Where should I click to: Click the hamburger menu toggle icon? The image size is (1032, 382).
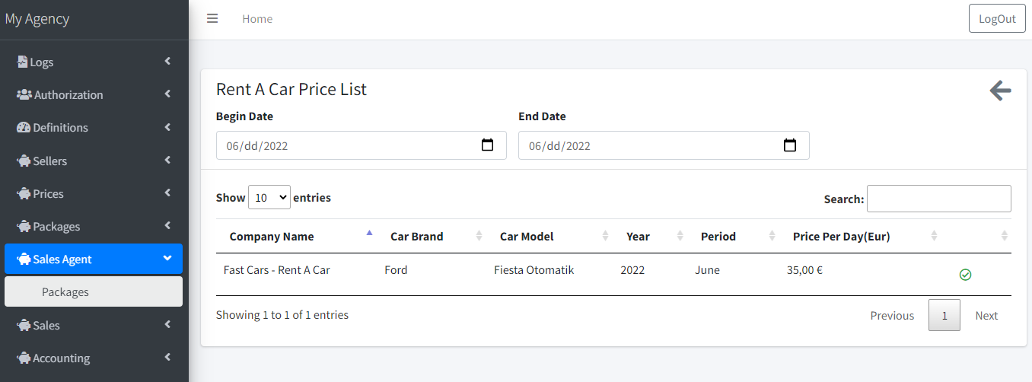click(212, 19)
